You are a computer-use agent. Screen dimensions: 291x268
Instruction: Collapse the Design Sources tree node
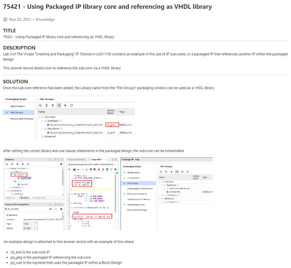6,168
